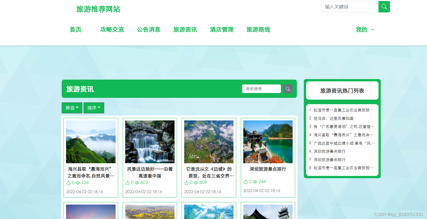Screen dimensions: 427x219
Task: Focus the 局部搜索 input field
Action: click(x=261, y=89)
